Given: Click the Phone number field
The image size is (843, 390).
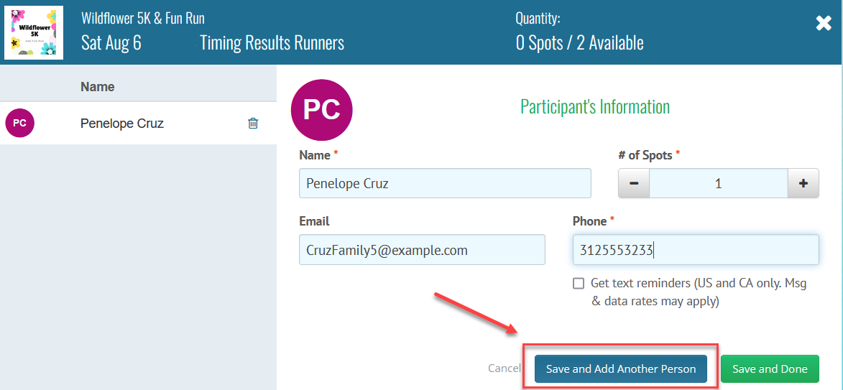Looking at the screenshot, I should [696, 250].
